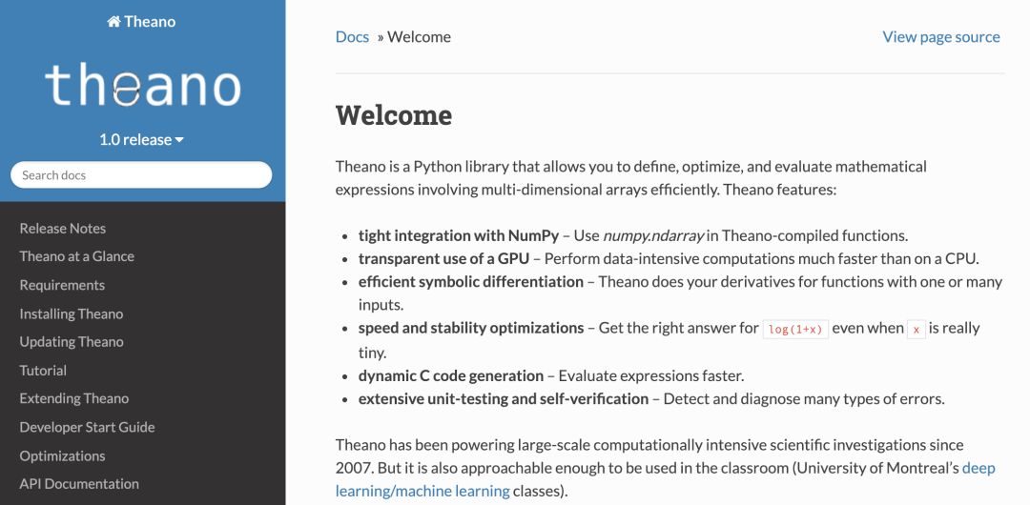Viewport: 1030px width, 505px height.
Task: Open Installing Theano page
Action: 71,313
